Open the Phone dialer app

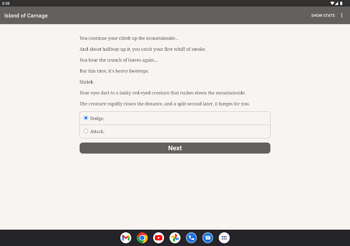[x=191, y=238]
